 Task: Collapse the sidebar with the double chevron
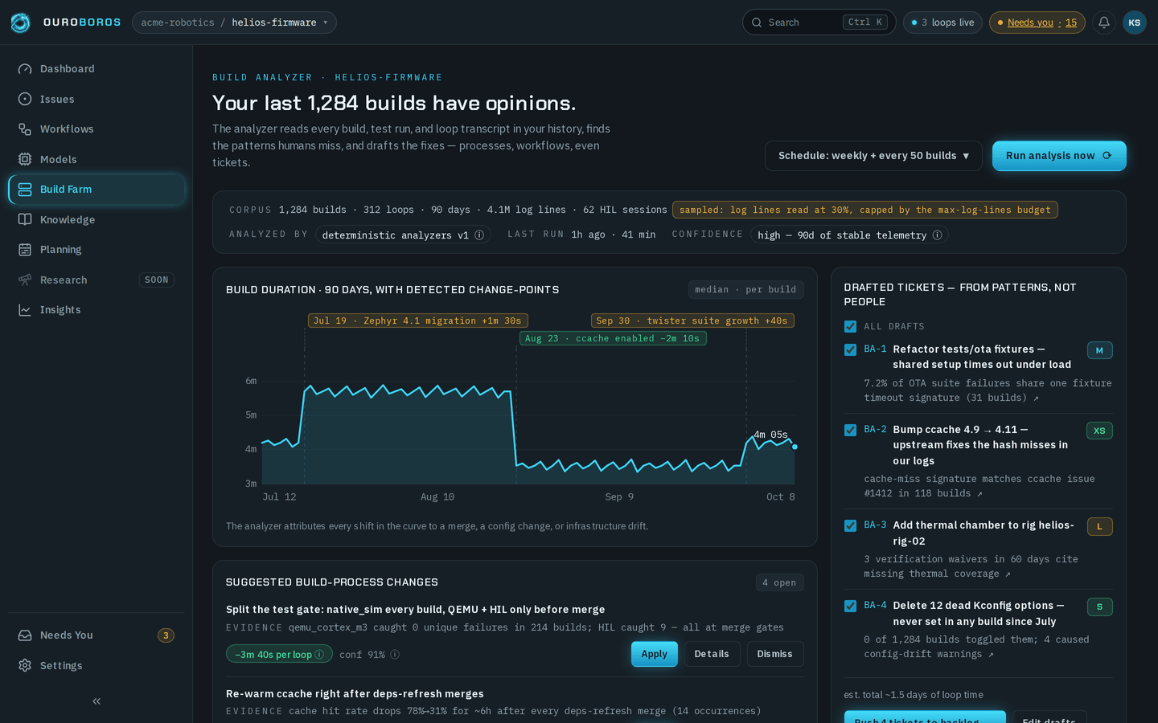96,701
